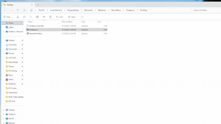
Task: Expand the OneDrive node near the bottom
Action: pos(3,114)
